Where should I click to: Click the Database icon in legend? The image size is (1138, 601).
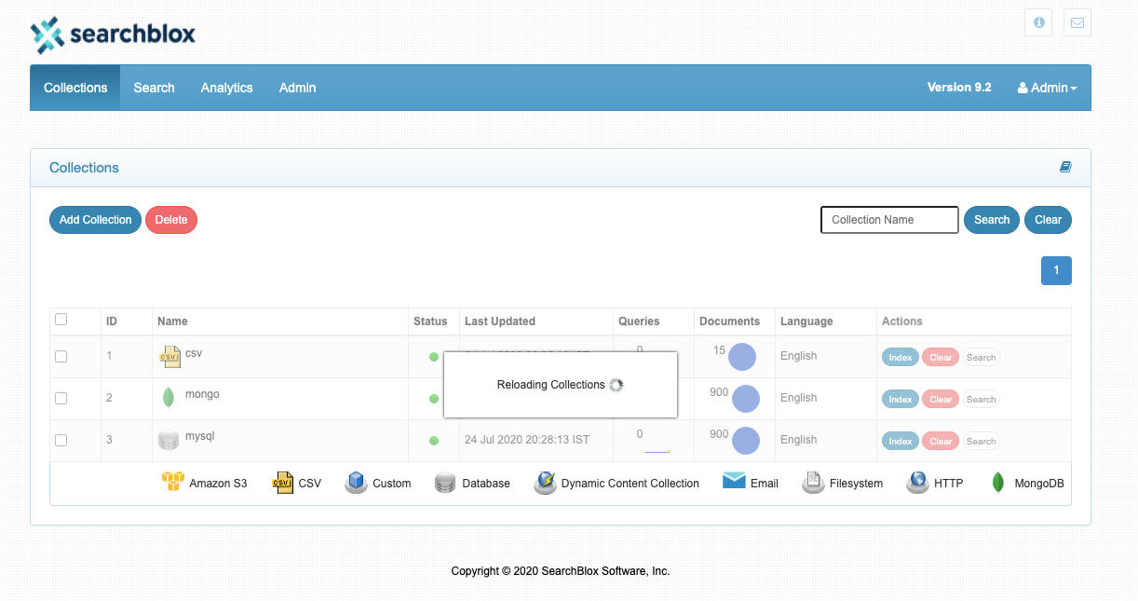pos(445,483)
